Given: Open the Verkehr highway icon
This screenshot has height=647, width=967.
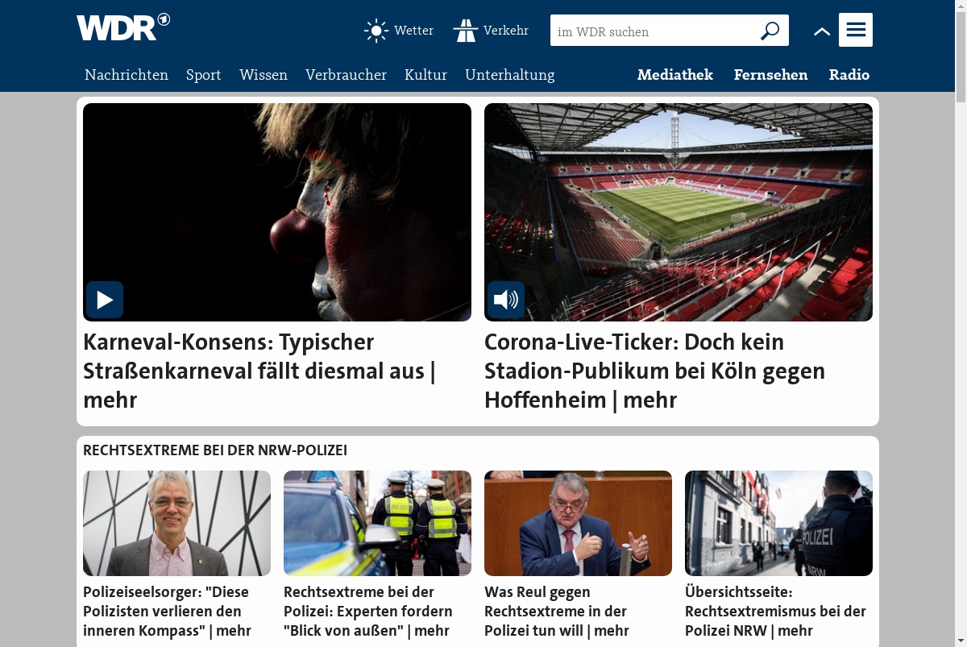Looking at the screenshot, I should (466, 31).
